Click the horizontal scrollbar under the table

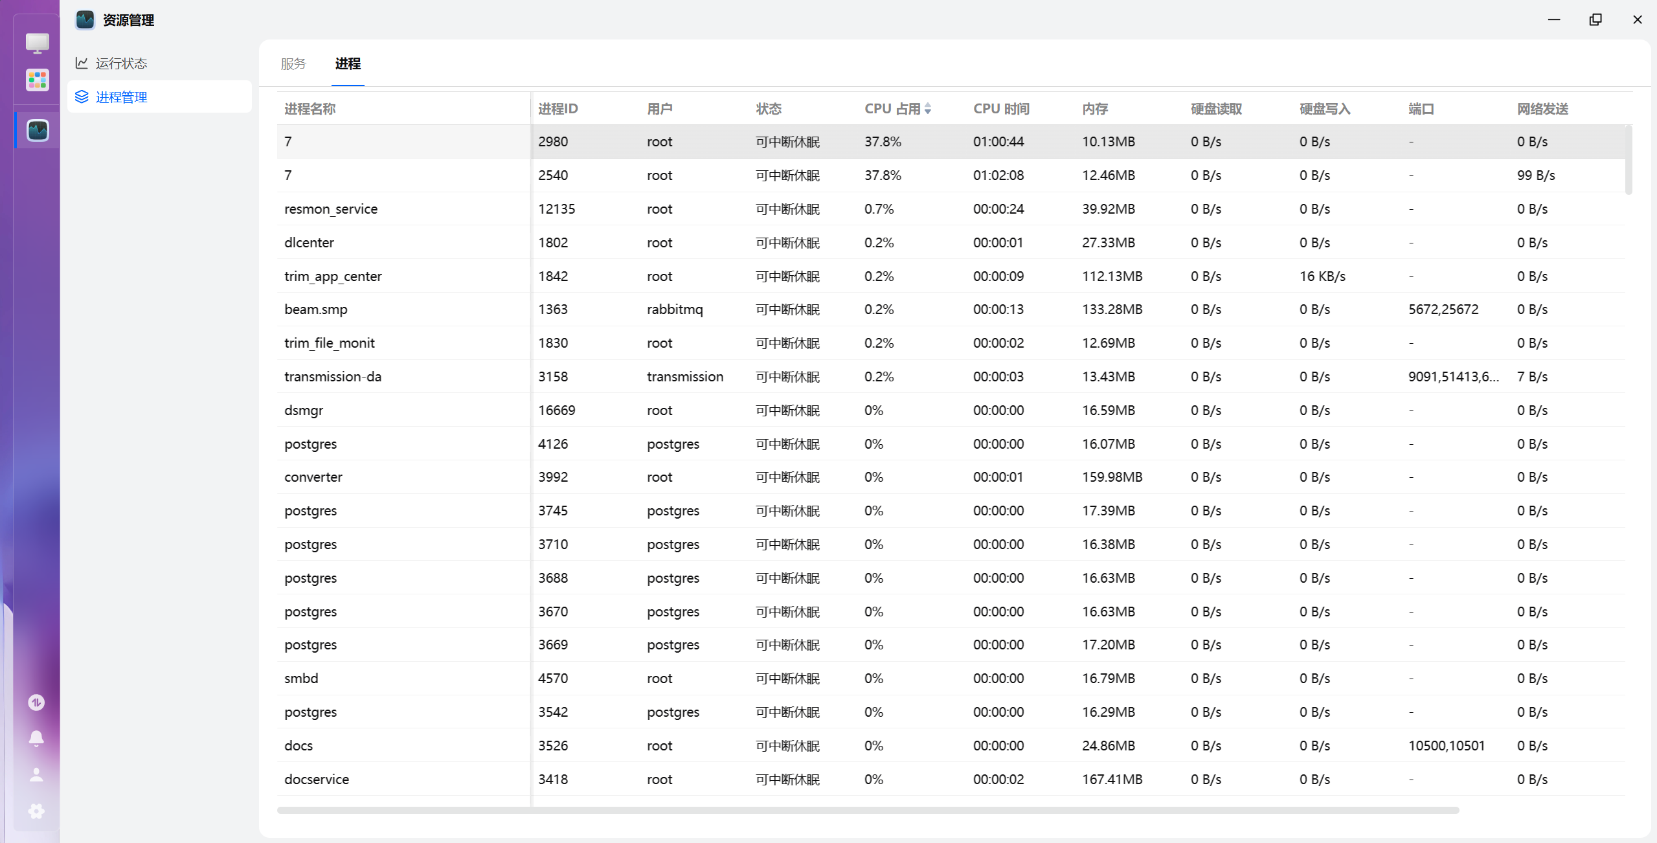point(868,810)
